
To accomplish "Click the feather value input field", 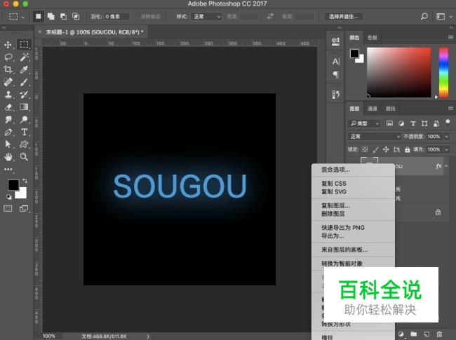I will [116, 17].
